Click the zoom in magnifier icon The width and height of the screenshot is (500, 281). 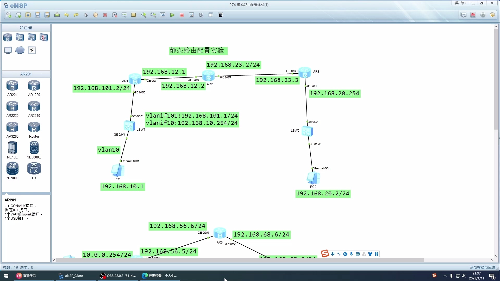coord(143,15)
